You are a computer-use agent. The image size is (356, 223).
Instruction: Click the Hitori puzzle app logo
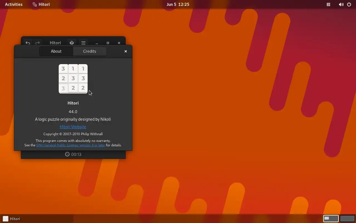pyautogui.click(x=73, y=79)
